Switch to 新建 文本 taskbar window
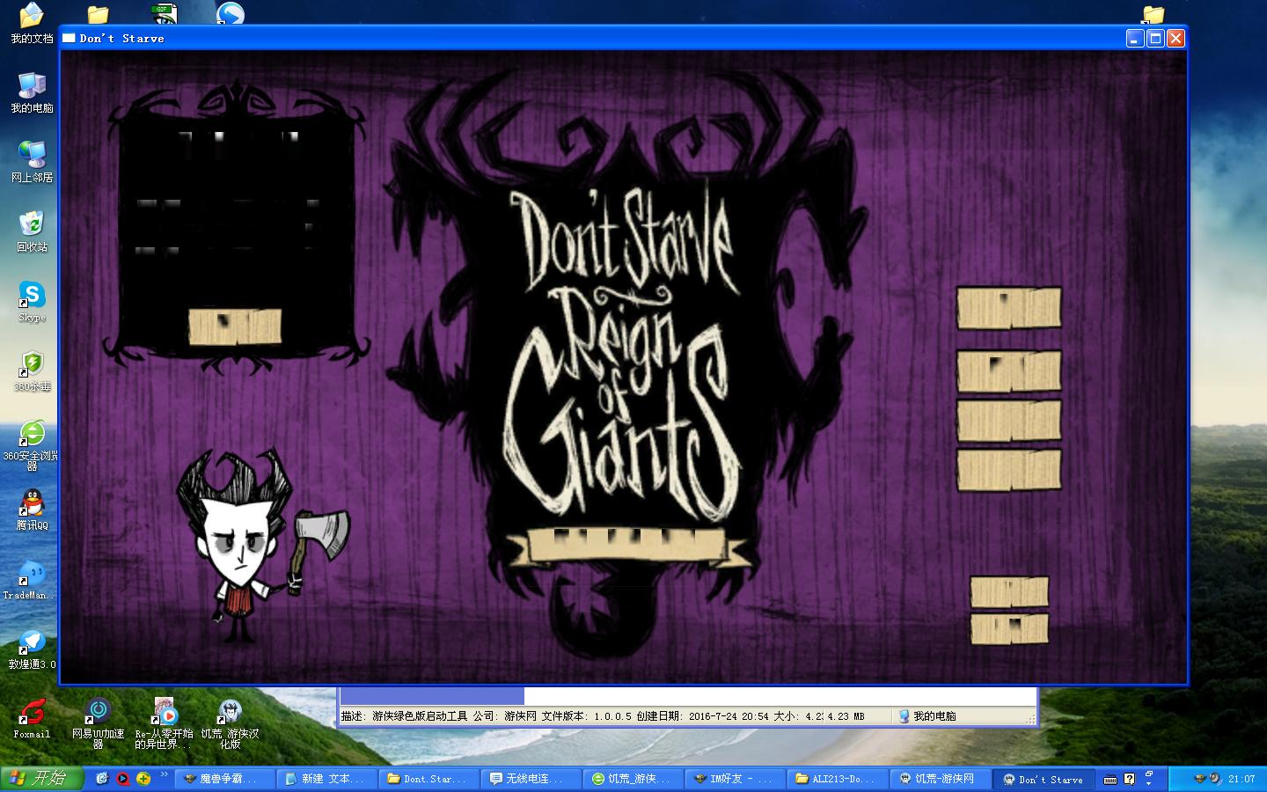The width and height of the screenshot is (1267, 792). (327, 779)
